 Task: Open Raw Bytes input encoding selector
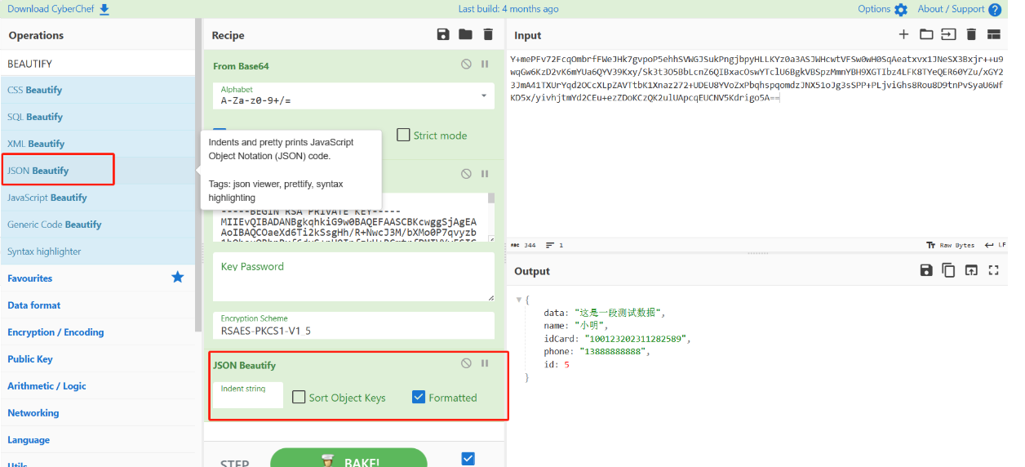pyautogui.click(x=951, y=245)
